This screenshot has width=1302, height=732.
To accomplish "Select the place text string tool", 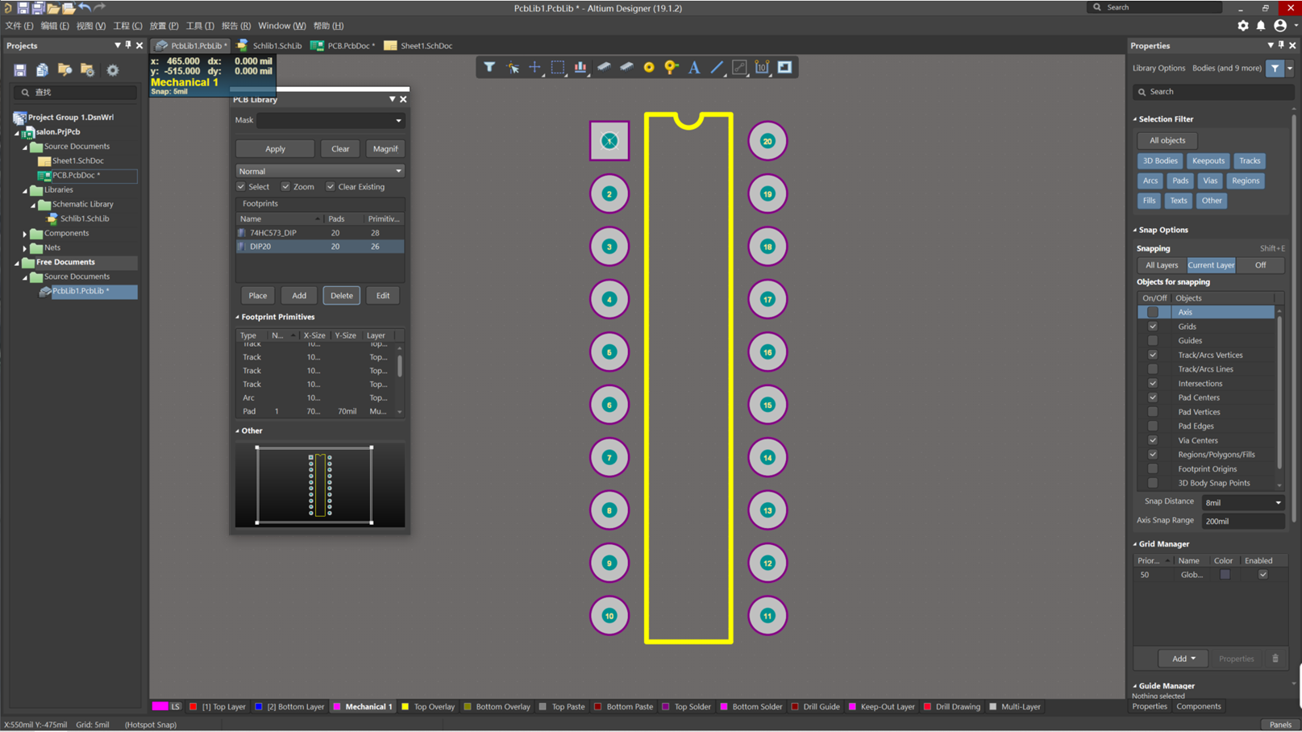I will pos(694,67).
